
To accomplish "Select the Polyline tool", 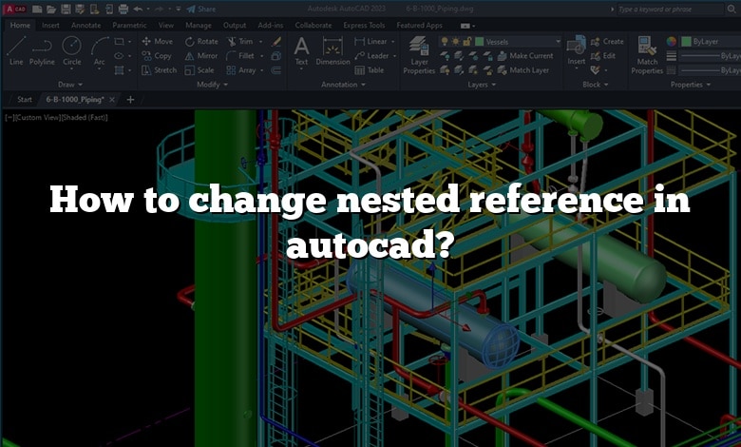I will pos(42,49).
